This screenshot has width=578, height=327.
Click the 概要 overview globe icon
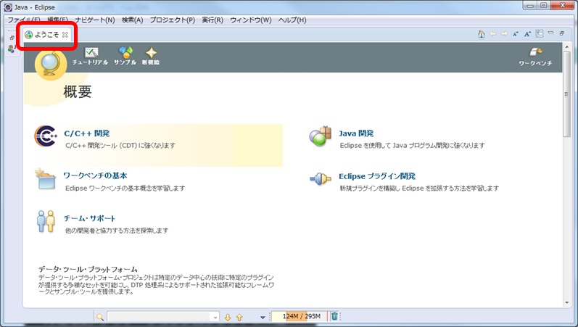pyautogui.click(x=51, y=64)
